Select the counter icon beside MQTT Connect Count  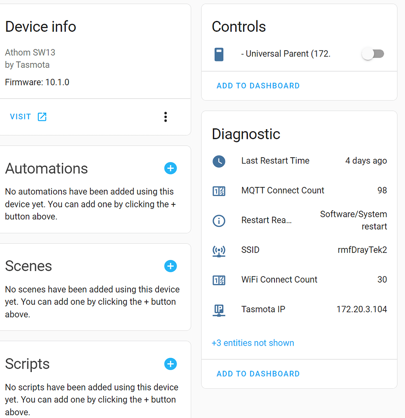point(219,191)
